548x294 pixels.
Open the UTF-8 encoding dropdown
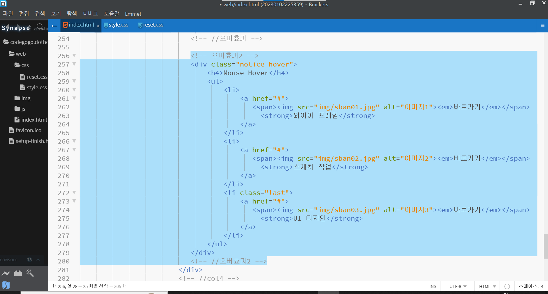pos(458,286)
